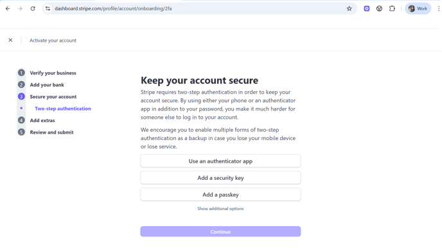
Task: Click the Continue button
Action: [220, 232]
